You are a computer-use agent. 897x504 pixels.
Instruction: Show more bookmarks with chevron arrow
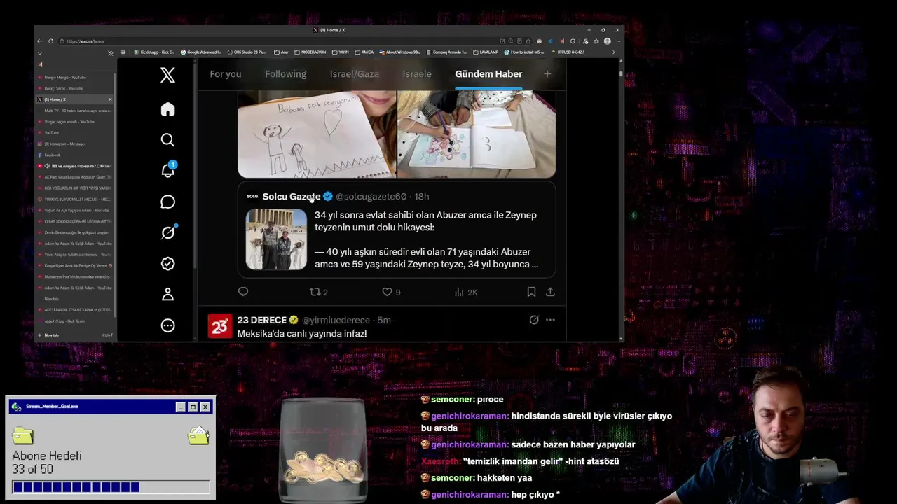tap(613, 52)
